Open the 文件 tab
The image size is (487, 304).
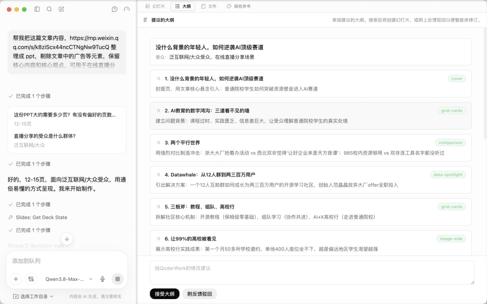click(209, 6)
